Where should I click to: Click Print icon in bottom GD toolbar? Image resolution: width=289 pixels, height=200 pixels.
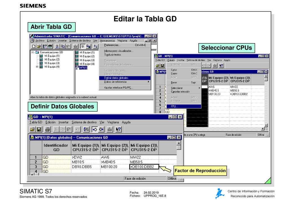(47, 129)
